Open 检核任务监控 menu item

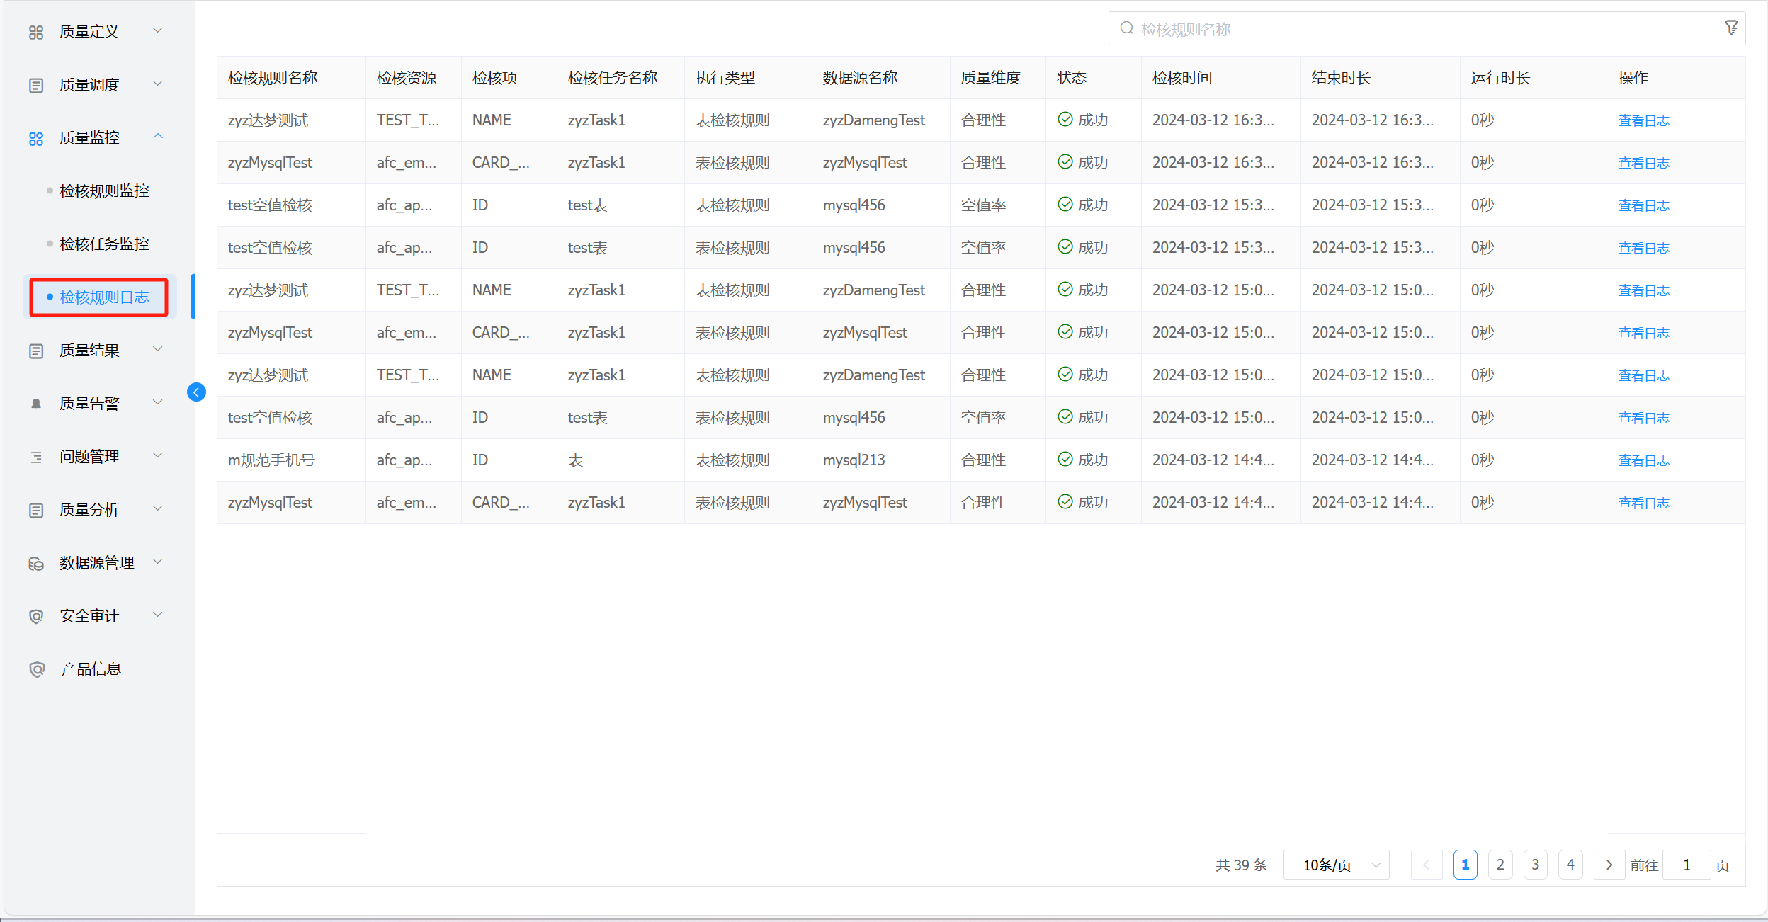click(x=104, y=244)
